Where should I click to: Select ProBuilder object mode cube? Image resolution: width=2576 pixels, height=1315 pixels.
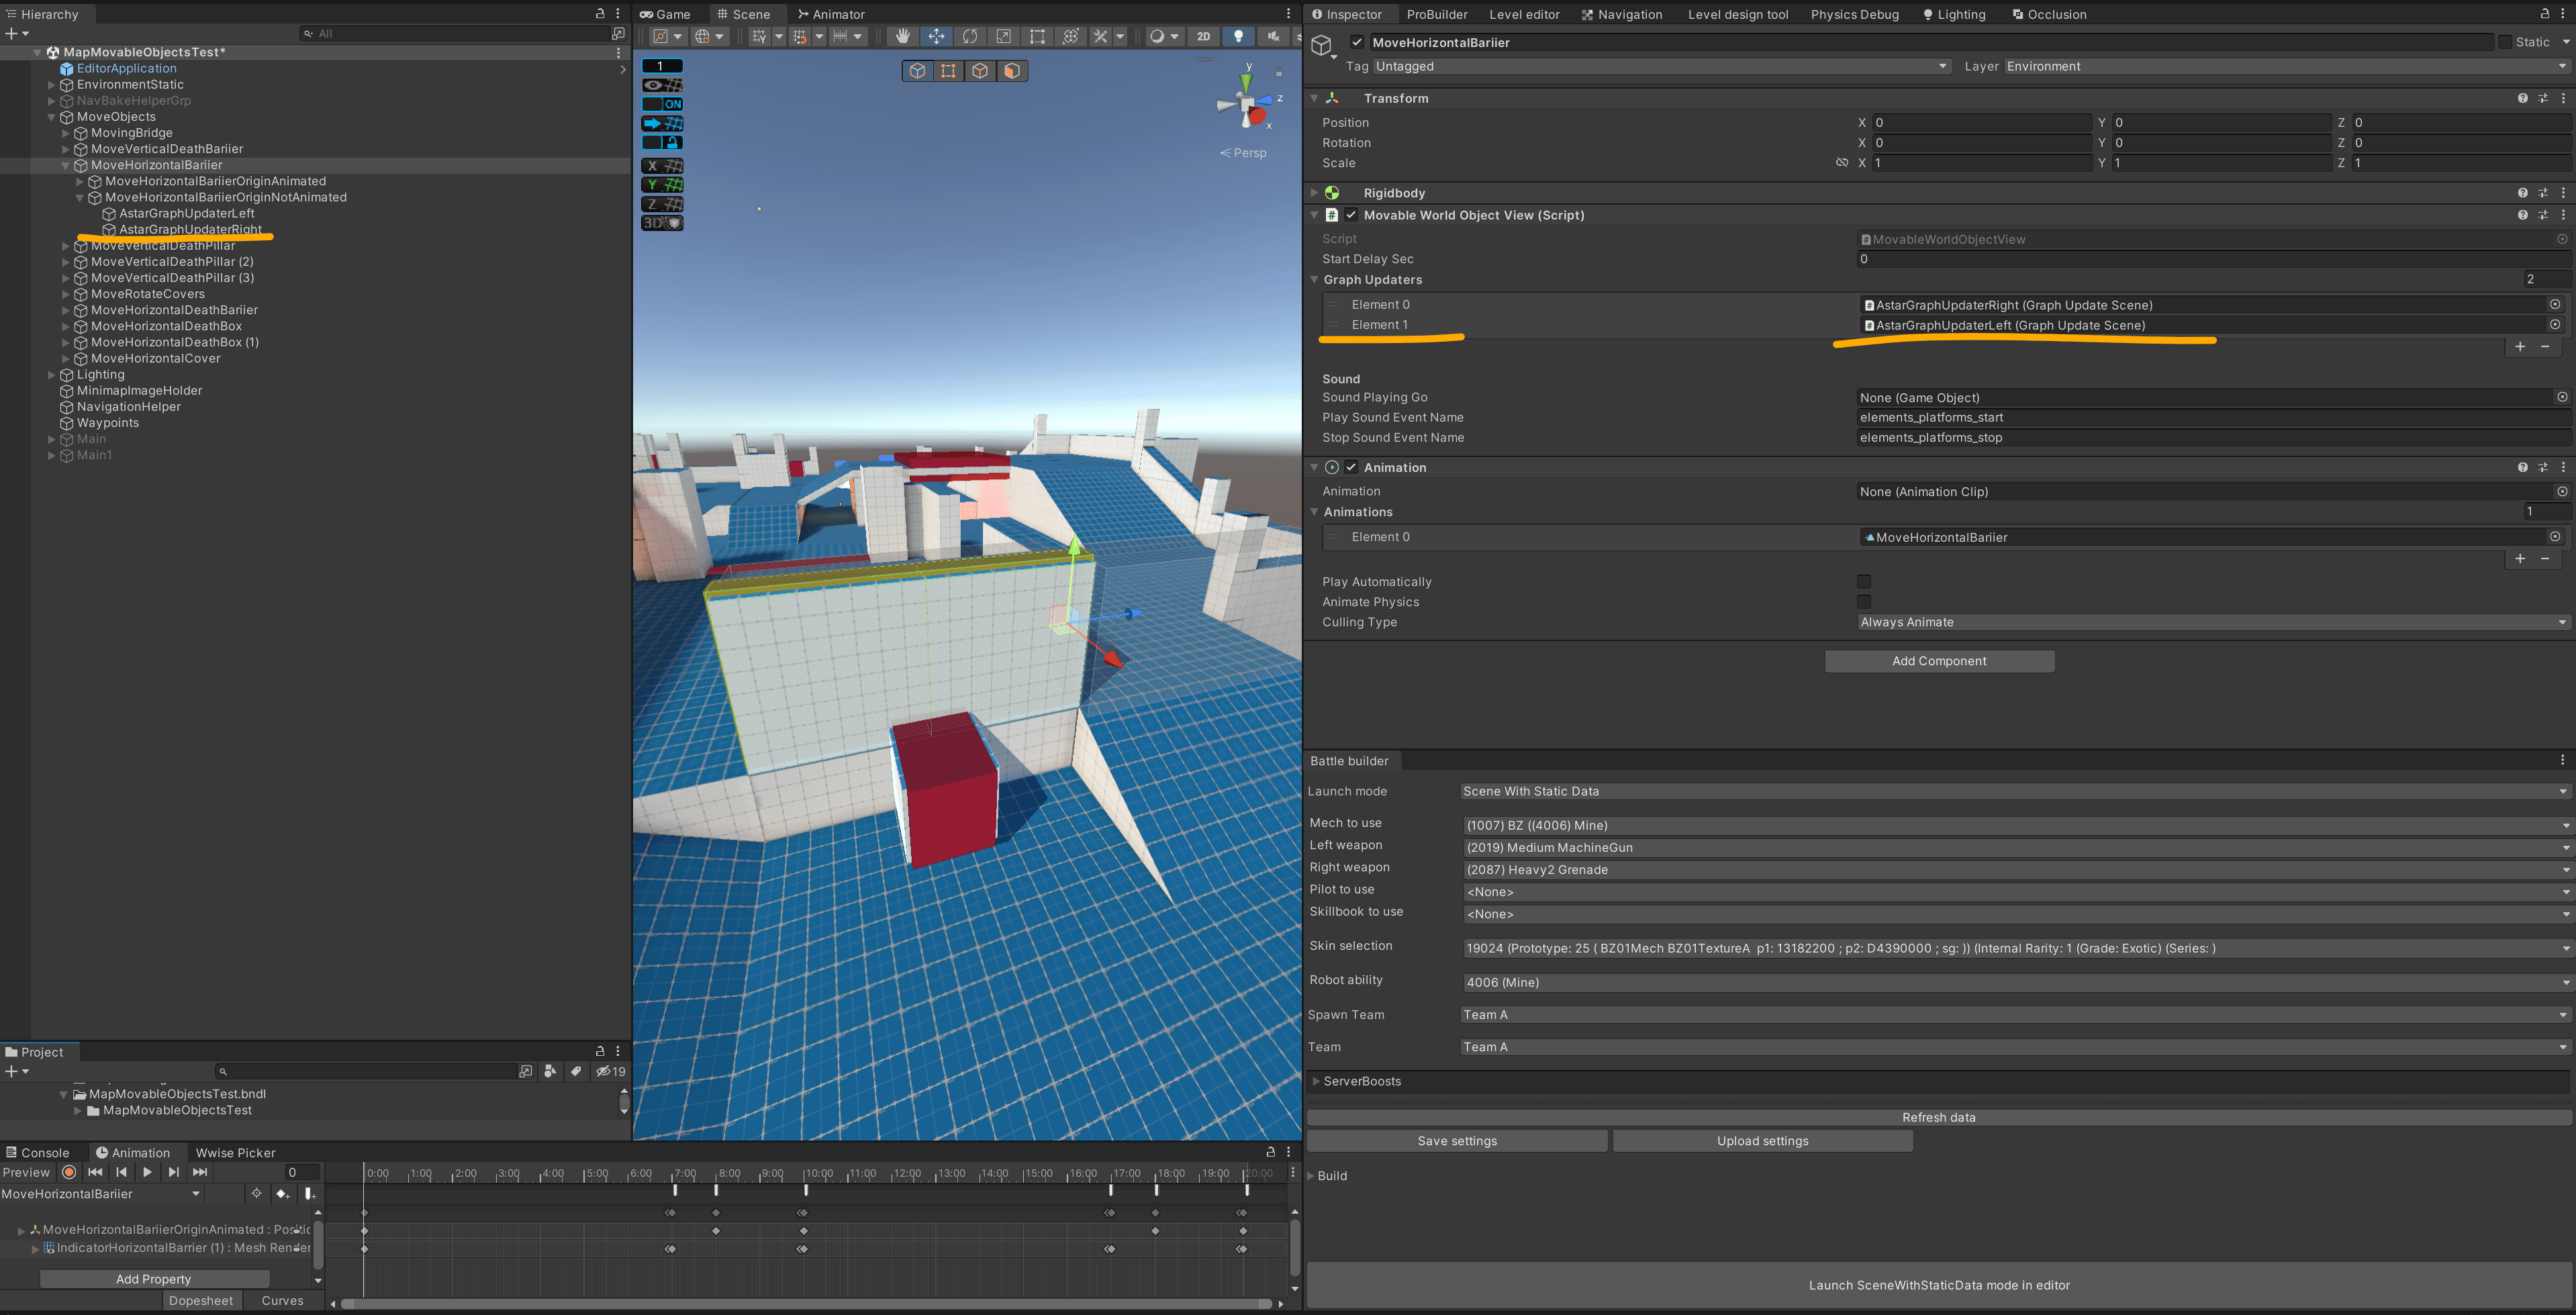pyautogui.click(x=918, y=71)
